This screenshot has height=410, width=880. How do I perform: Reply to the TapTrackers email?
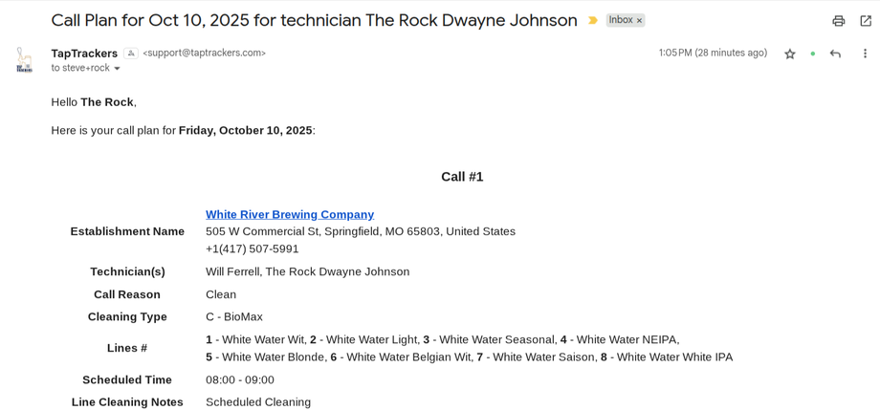pyautogui.click(x=835, y=54)
